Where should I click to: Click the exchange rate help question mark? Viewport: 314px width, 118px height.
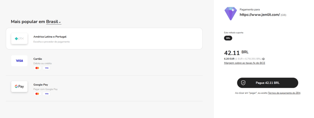[x=263, y=59]
